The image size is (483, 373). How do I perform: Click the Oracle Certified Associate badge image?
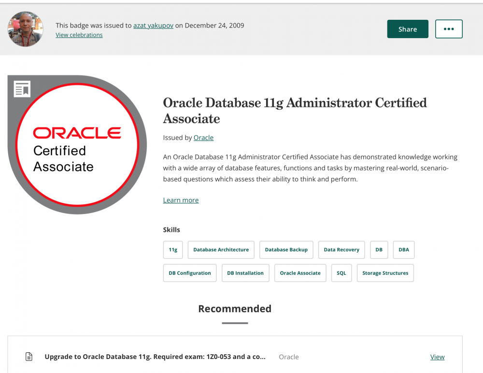[x=77, y=145]
